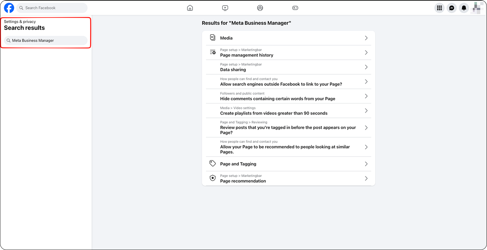Click the Search results heading

[24, 28]
